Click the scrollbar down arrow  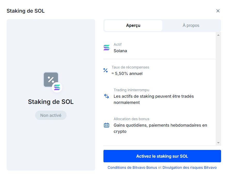click(218, 143)
